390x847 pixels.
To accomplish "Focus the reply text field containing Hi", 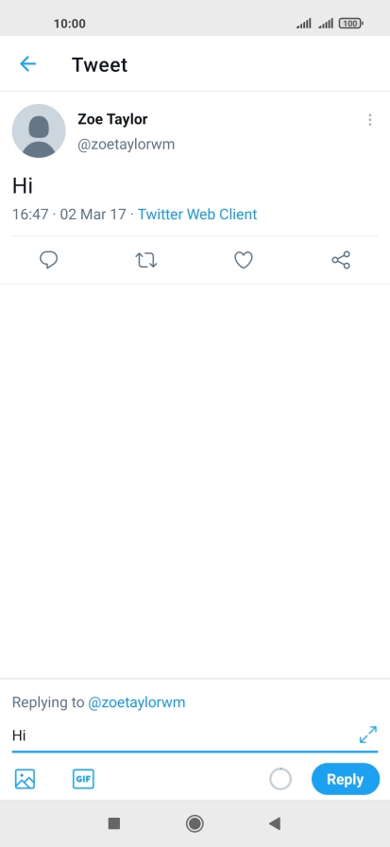I will (x=183, y=735).
